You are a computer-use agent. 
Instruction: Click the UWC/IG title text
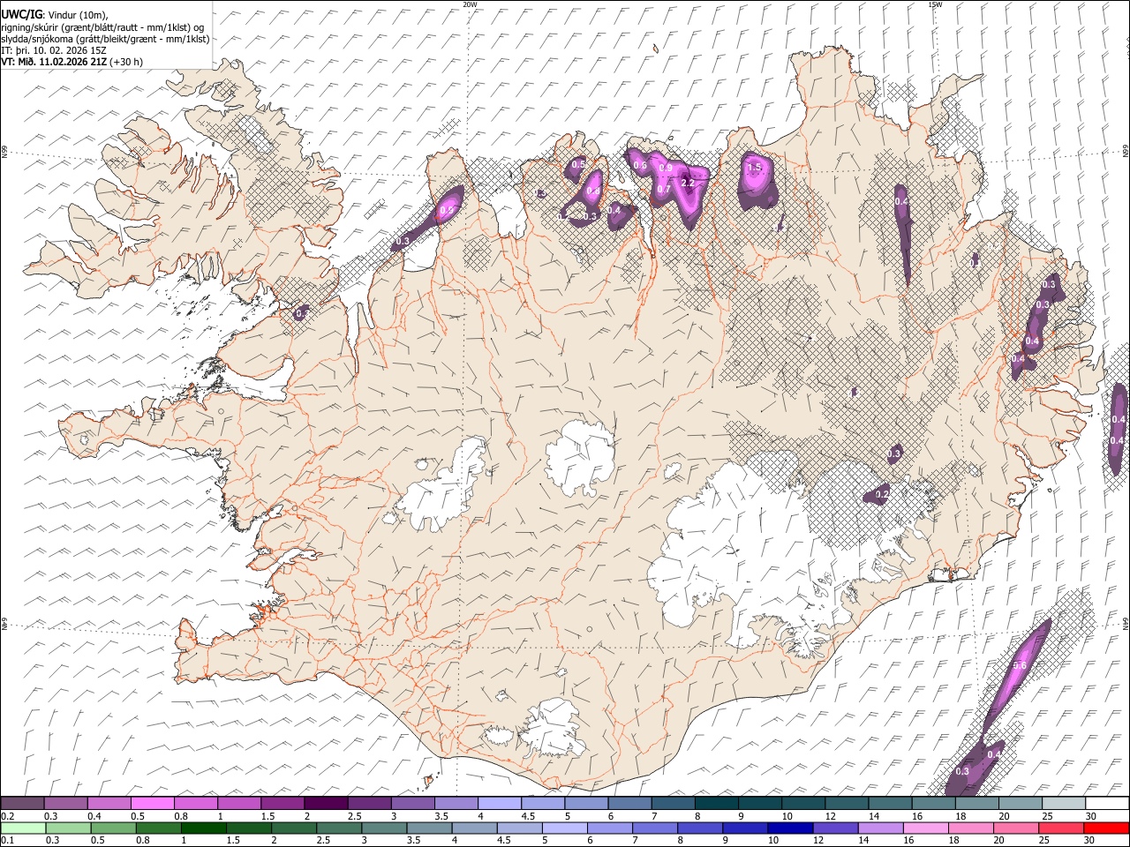(23, 14)
